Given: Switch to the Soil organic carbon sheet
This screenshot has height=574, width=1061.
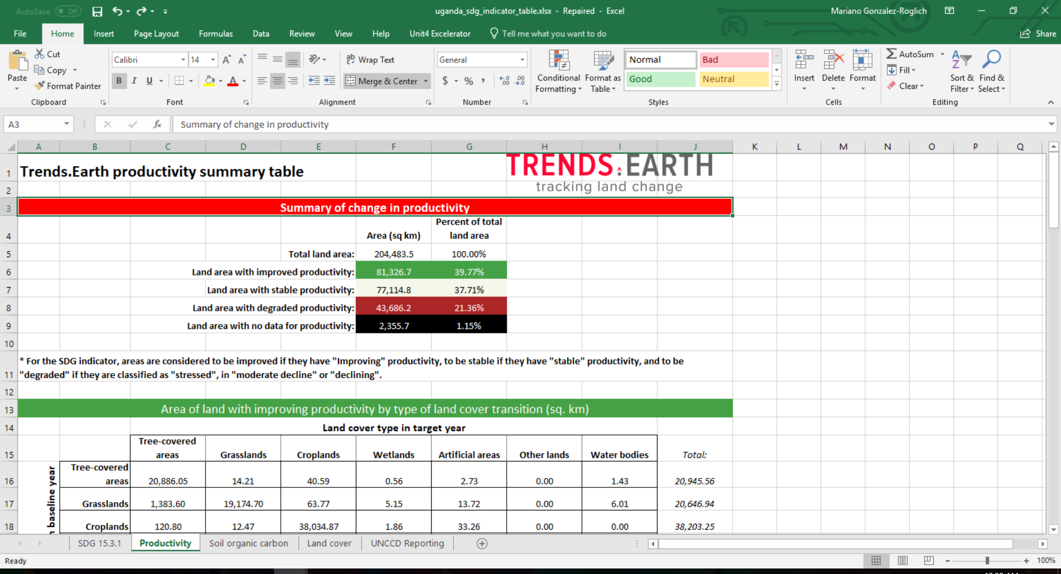Looking at the screenshot, I should tap(248, 543).
